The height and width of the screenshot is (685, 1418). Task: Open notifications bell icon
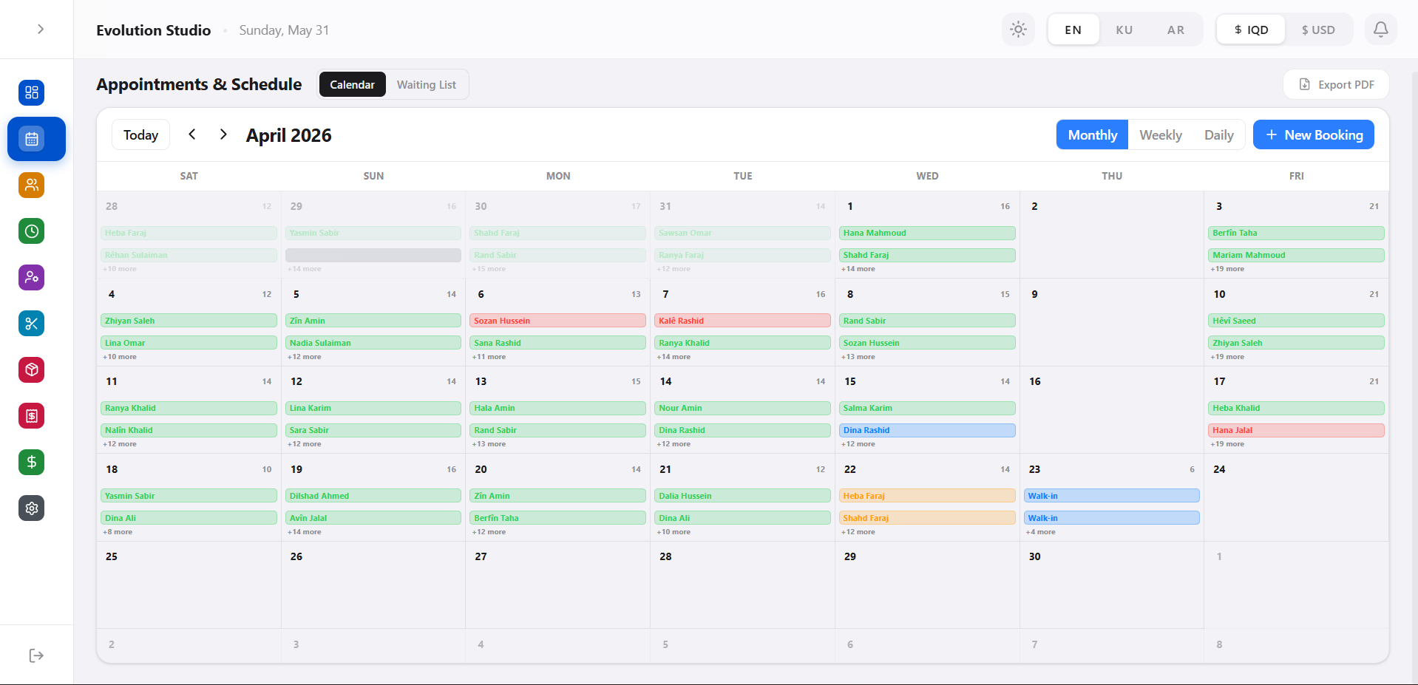tap(1380, 30)
